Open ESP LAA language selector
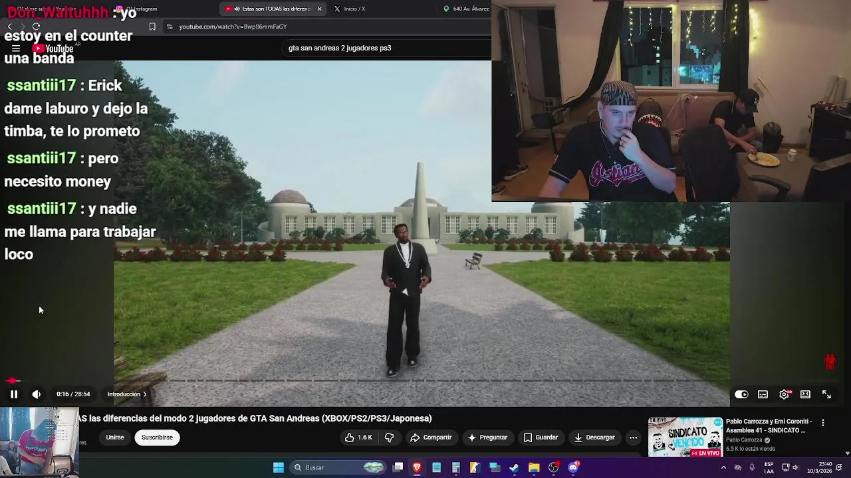This screenshot has width=851, height=478. [769, 467]
